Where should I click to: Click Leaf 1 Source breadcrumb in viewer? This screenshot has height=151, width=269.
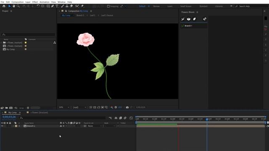click(x=107, y=16)
